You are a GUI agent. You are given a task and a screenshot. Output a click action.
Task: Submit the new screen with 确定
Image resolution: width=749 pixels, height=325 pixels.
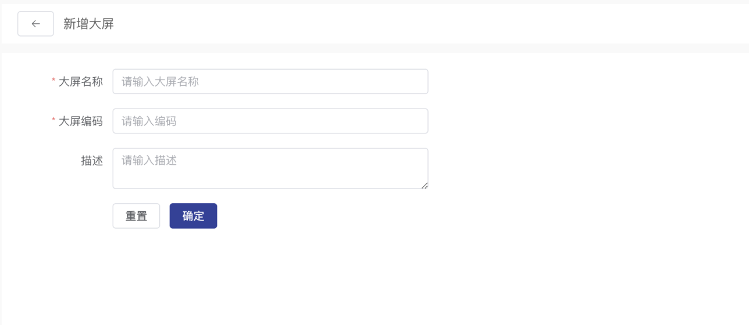[193, 216]
